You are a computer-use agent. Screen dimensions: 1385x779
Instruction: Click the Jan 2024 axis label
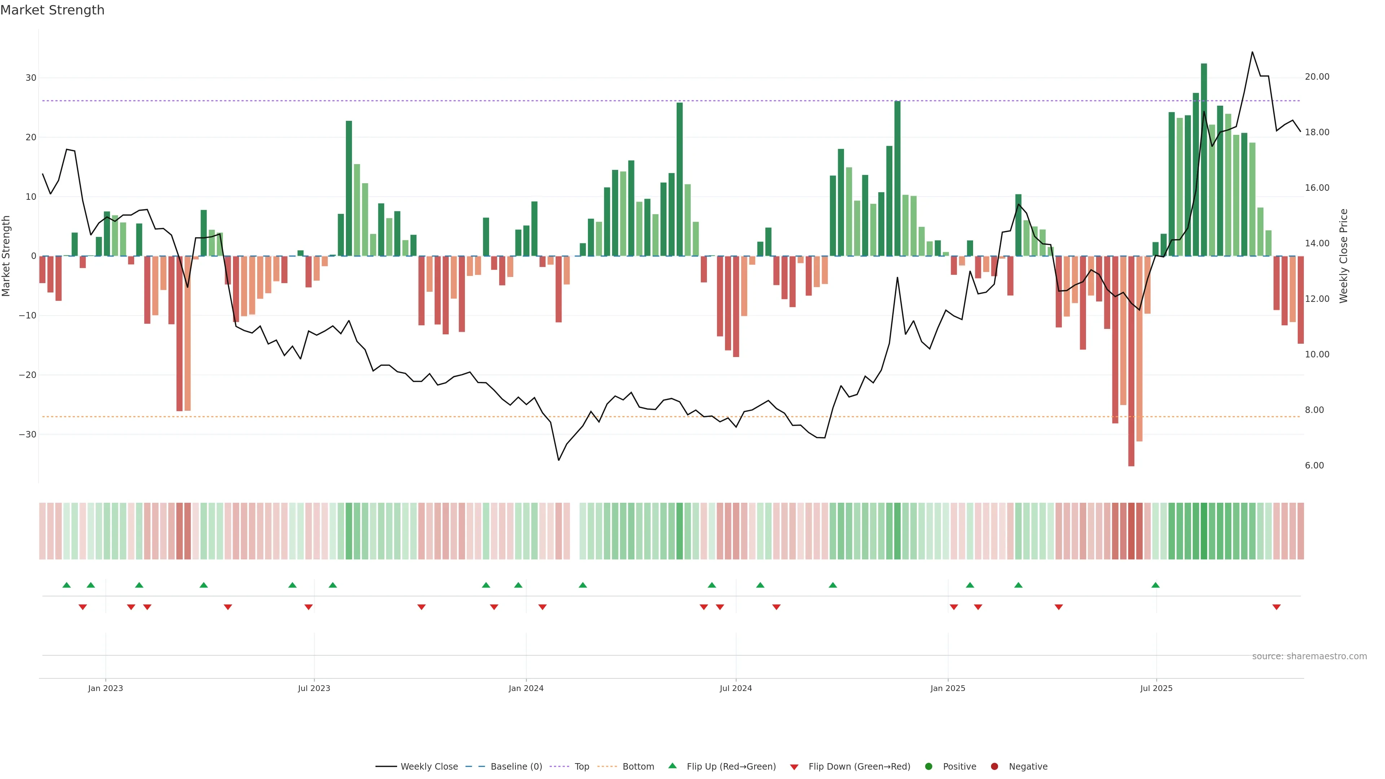click(526, 688)
